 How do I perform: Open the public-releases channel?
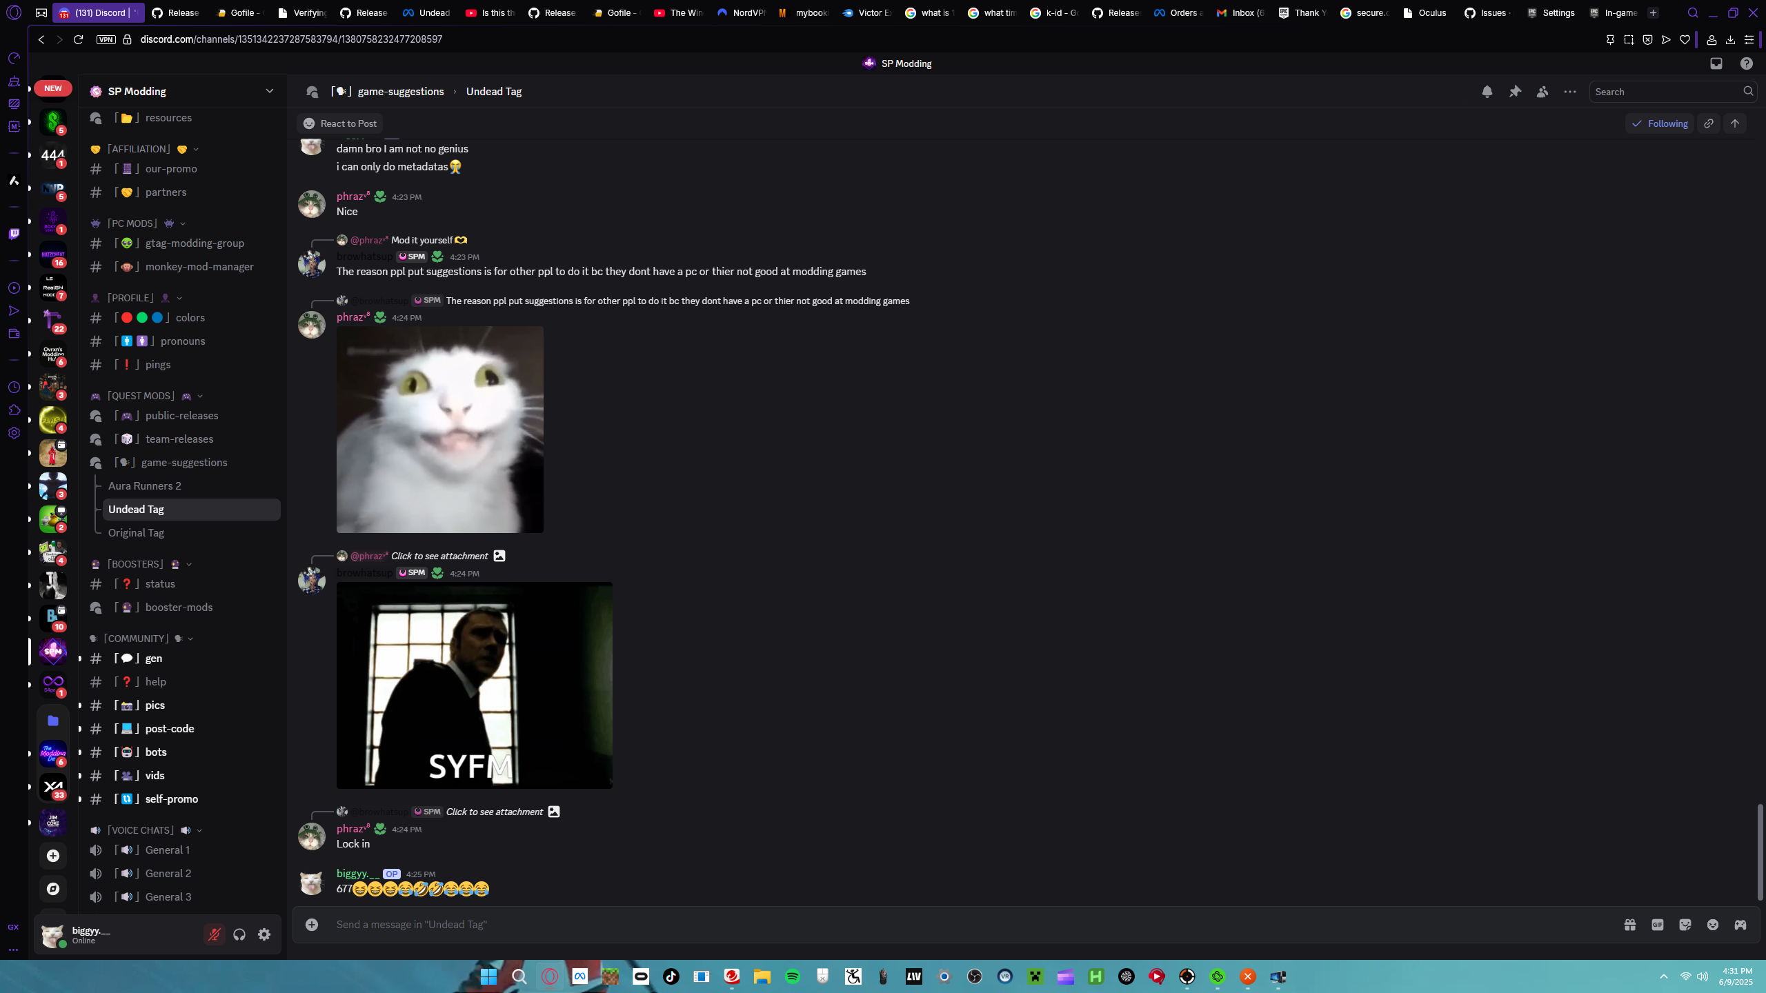click(x=181, y=415)
